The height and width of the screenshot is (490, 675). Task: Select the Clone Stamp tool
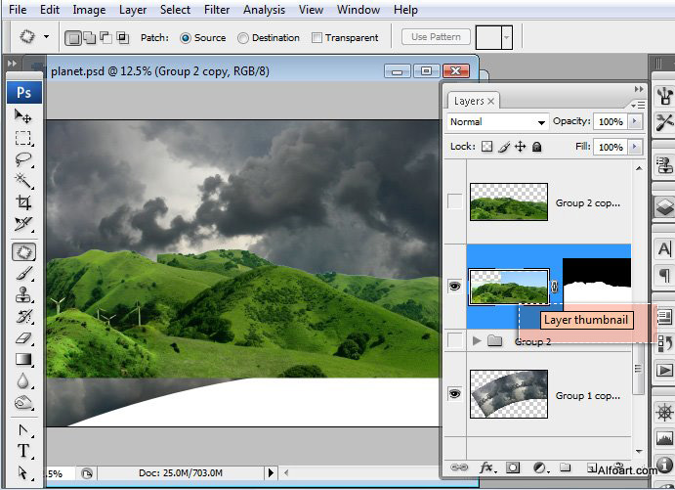point(23,294)
